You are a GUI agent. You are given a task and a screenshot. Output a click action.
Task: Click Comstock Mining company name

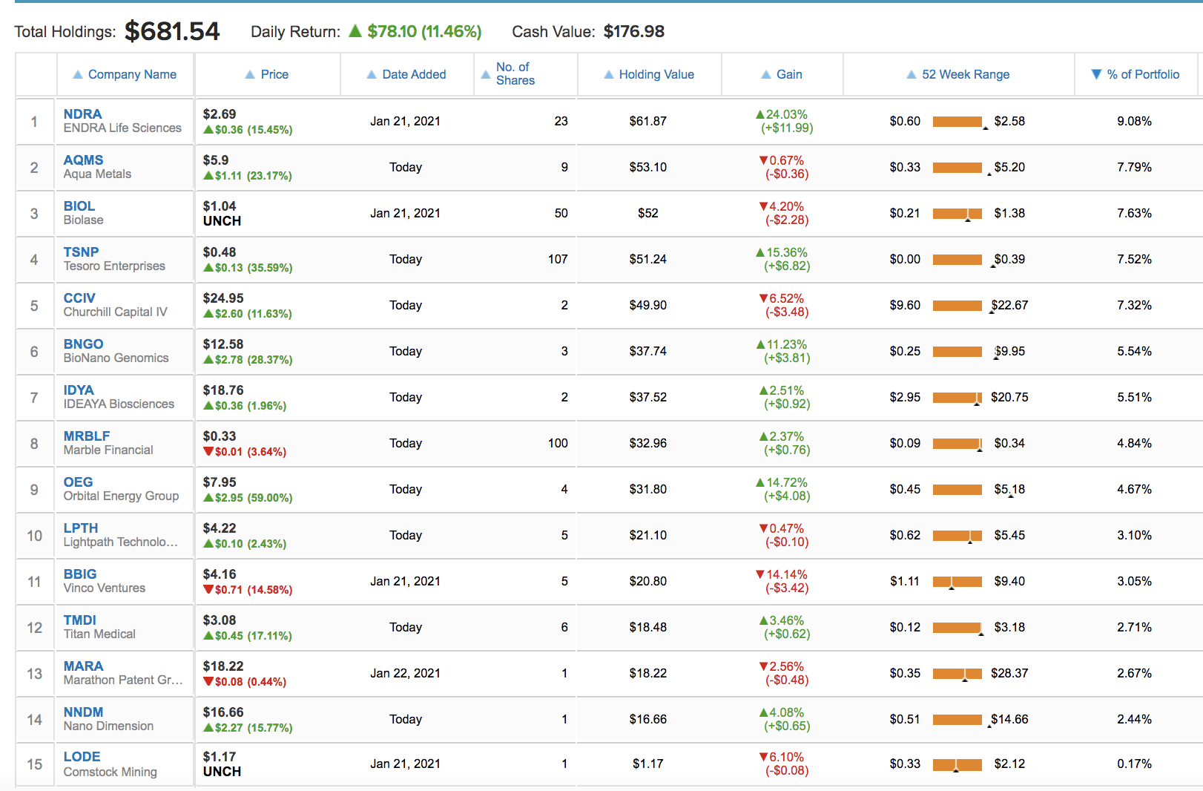tap(110, 772)
